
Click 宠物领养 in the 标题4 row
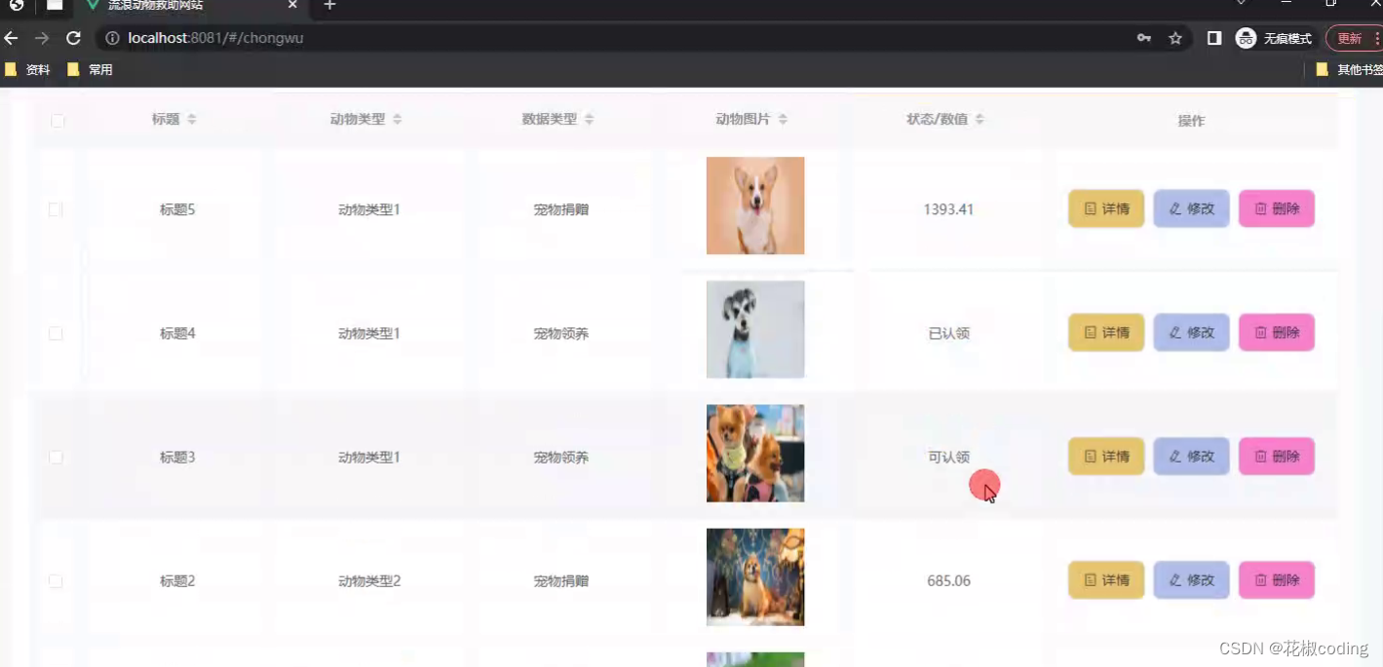[x=560, y=333]
